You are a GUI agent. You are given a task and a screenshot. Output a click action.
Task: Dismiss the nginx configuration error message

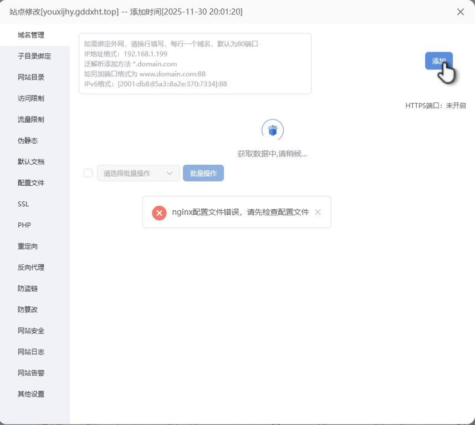[x=318, y=212]
